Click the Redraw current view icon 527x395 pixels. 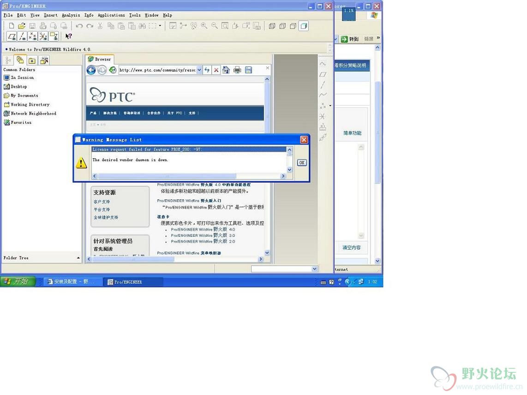pyautogui.click(x=173, y=26)
